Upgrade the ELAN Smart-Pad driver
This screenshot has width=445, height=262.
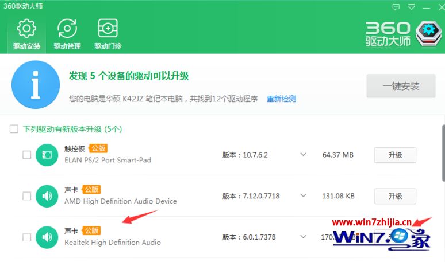[x=396, y=155]
